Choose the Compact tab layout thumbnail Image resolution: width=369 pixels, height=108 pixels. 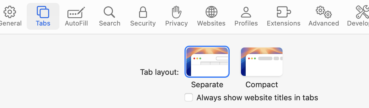click(262, 62)
